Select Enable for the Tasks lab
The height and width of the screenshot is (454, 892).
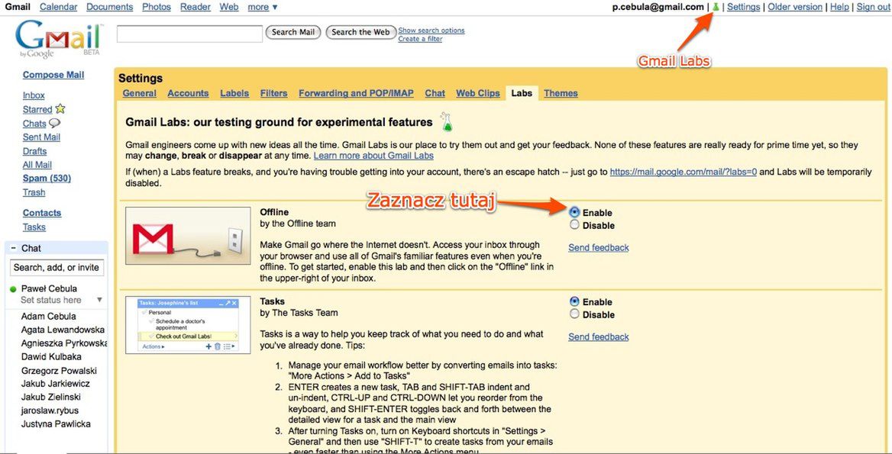point(574,301)
